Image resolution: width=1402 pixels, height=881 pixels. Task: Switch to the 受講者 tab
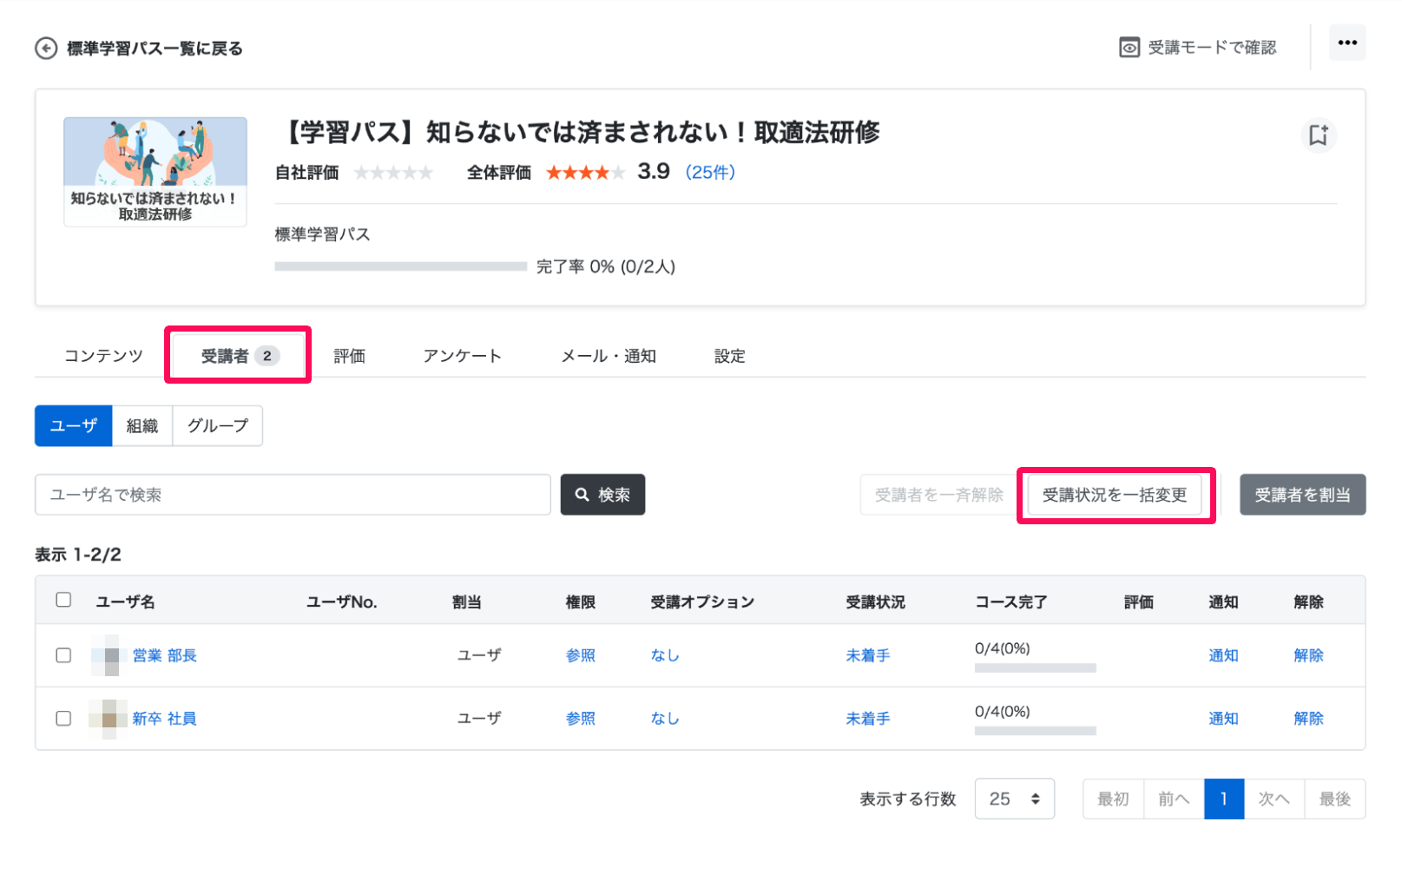click(239, 356)
